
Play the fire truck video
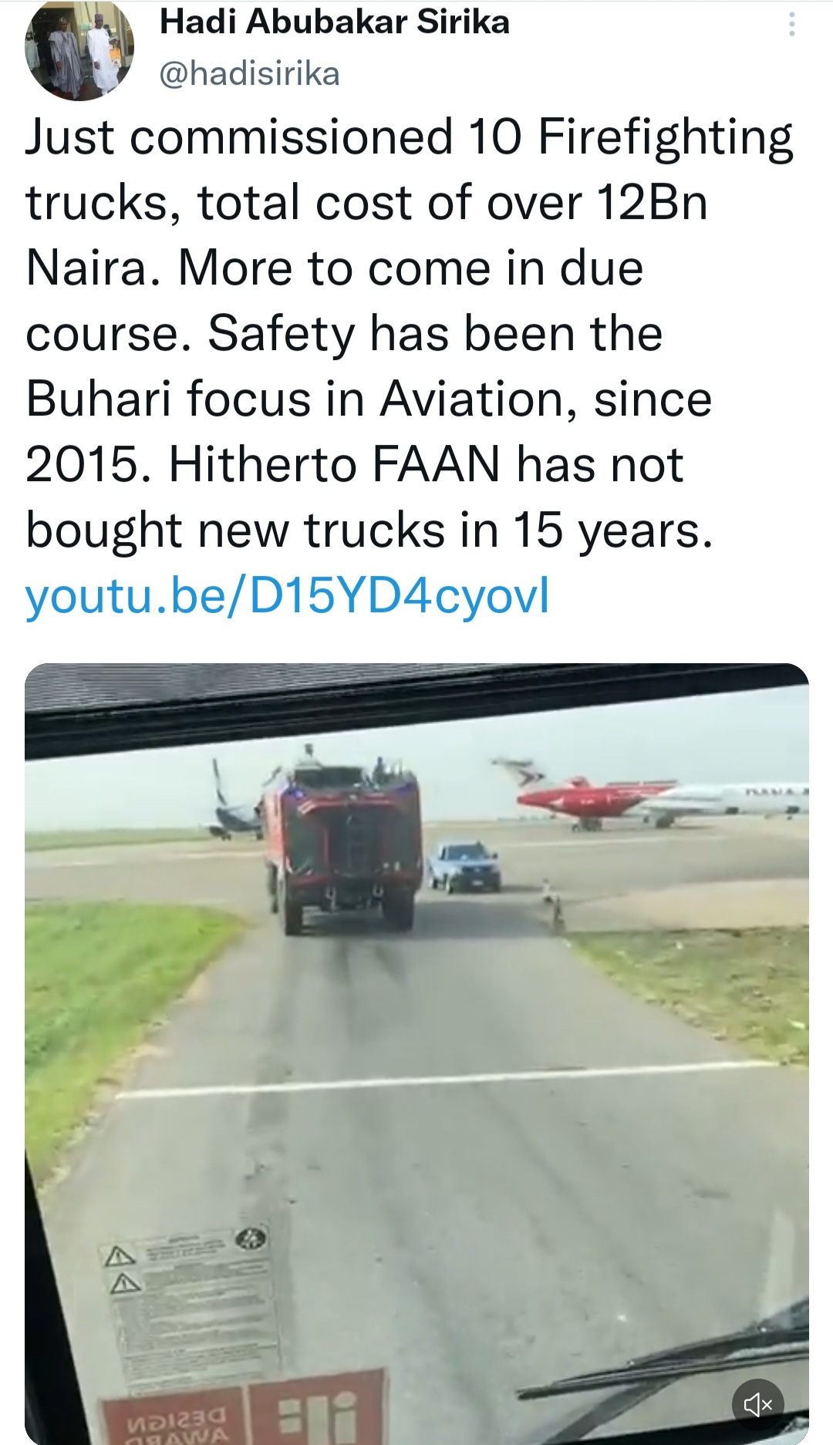[416, 1053]
